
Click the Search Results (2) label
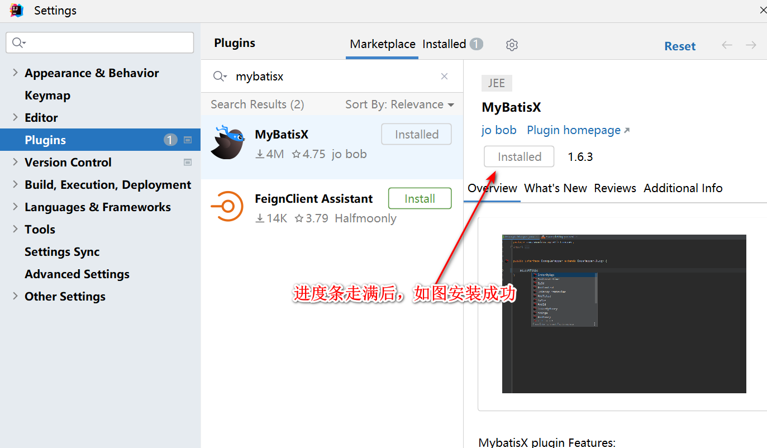coord(258,104)
